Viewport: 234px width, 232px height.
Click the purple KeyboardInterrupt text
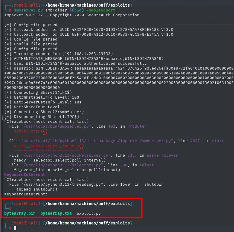pos(25,175)
